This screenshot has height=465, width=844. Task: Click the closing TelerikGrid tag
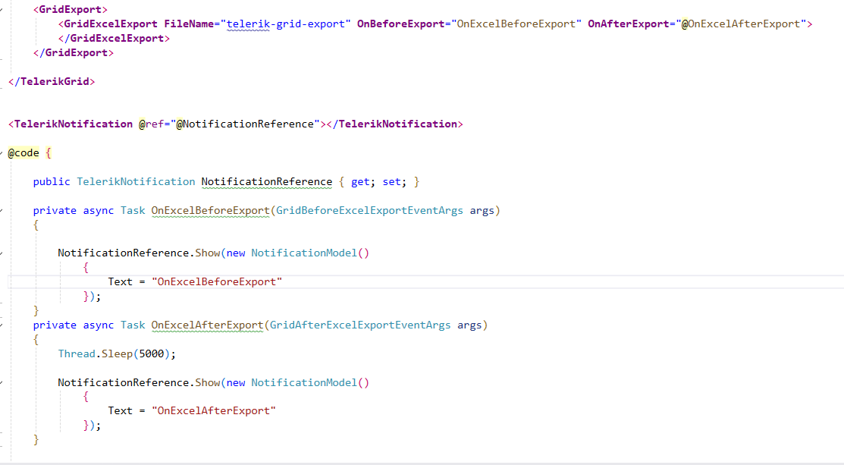click(x=52, y=81)
